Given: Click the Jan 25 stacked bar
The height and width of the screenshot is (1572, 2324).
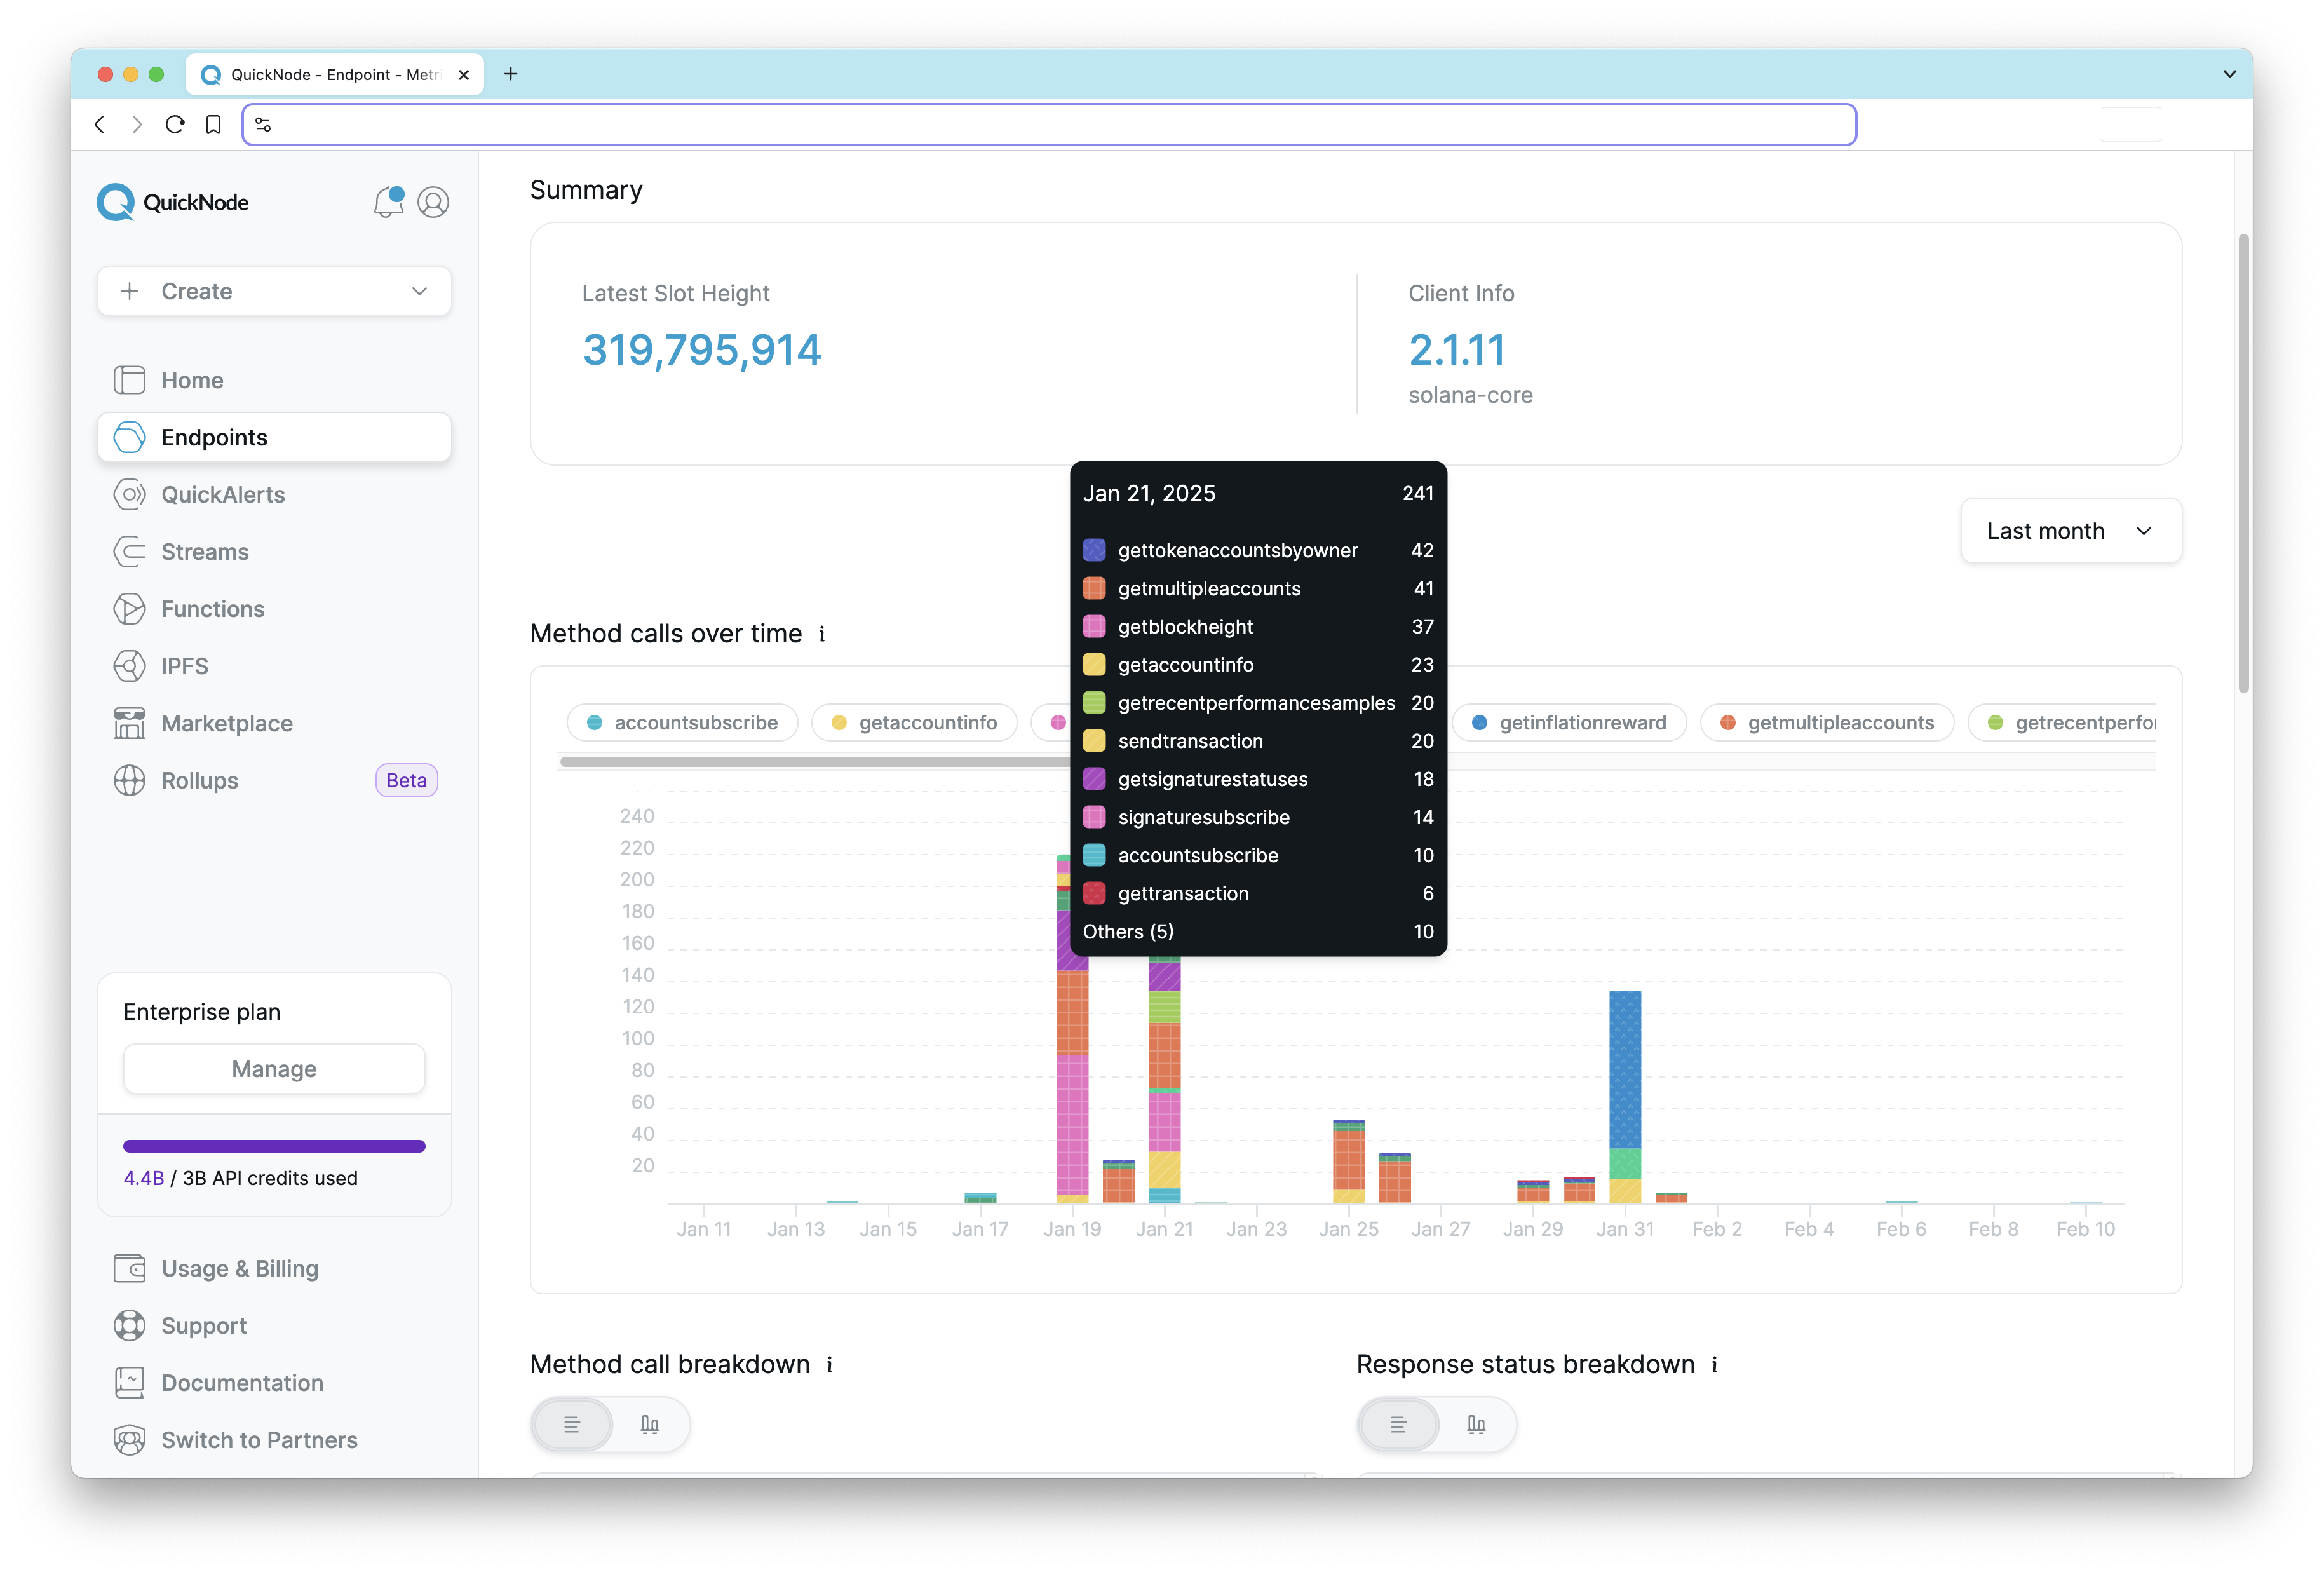Looking at the screenshot, I should point(1349,1161).
